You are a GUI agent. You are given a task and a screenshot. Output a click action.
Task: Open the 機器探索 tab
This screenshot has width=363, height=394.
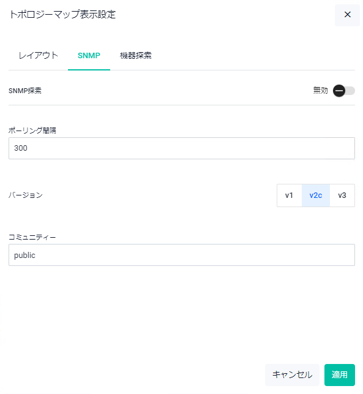[x=135, y=55]
